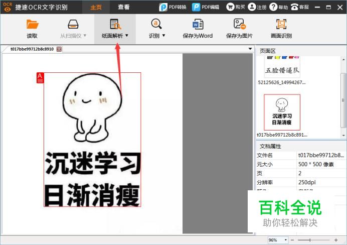Click the 分辨率 property label
The height and width of the screenshot is (245, 347).
(265, 183)
